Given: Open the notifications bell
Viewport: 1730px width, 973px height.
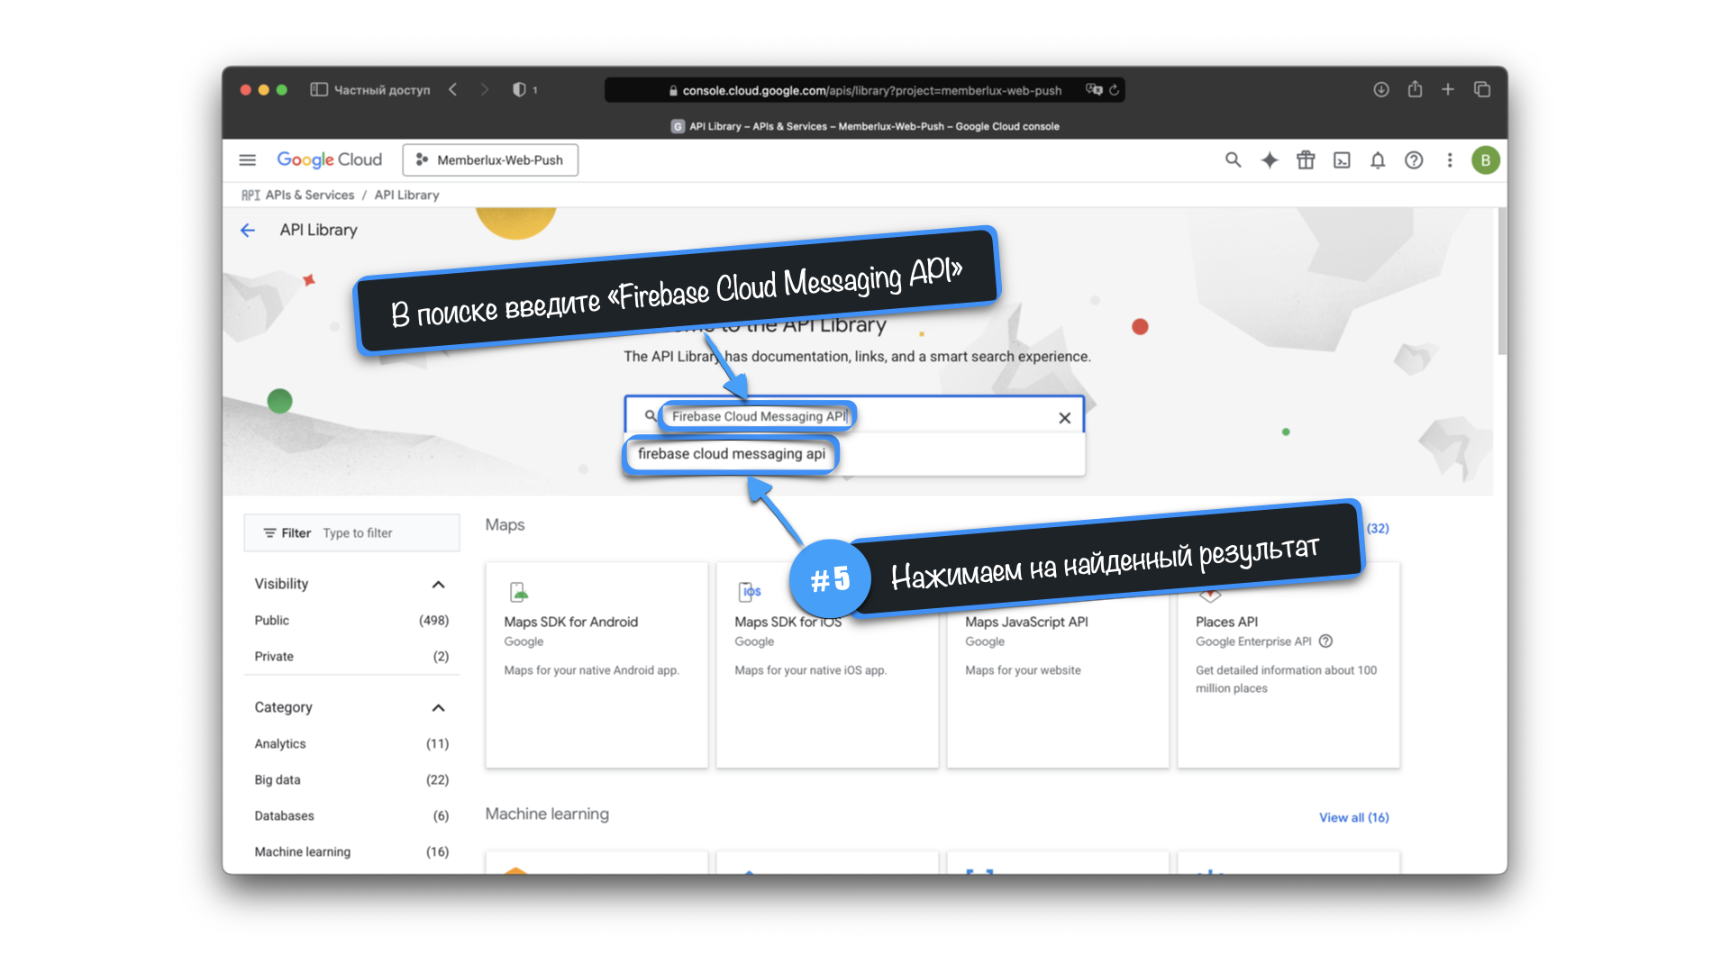Looking at the screenshot, I should pos(1377,160).
